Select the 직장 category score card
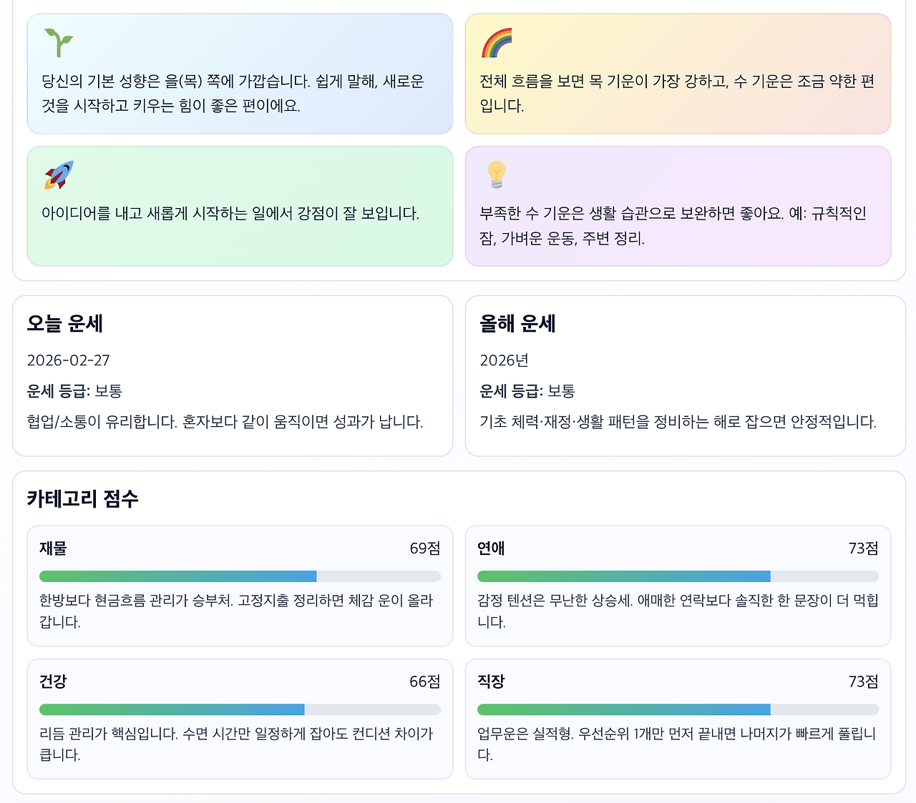 coord(678,719)
